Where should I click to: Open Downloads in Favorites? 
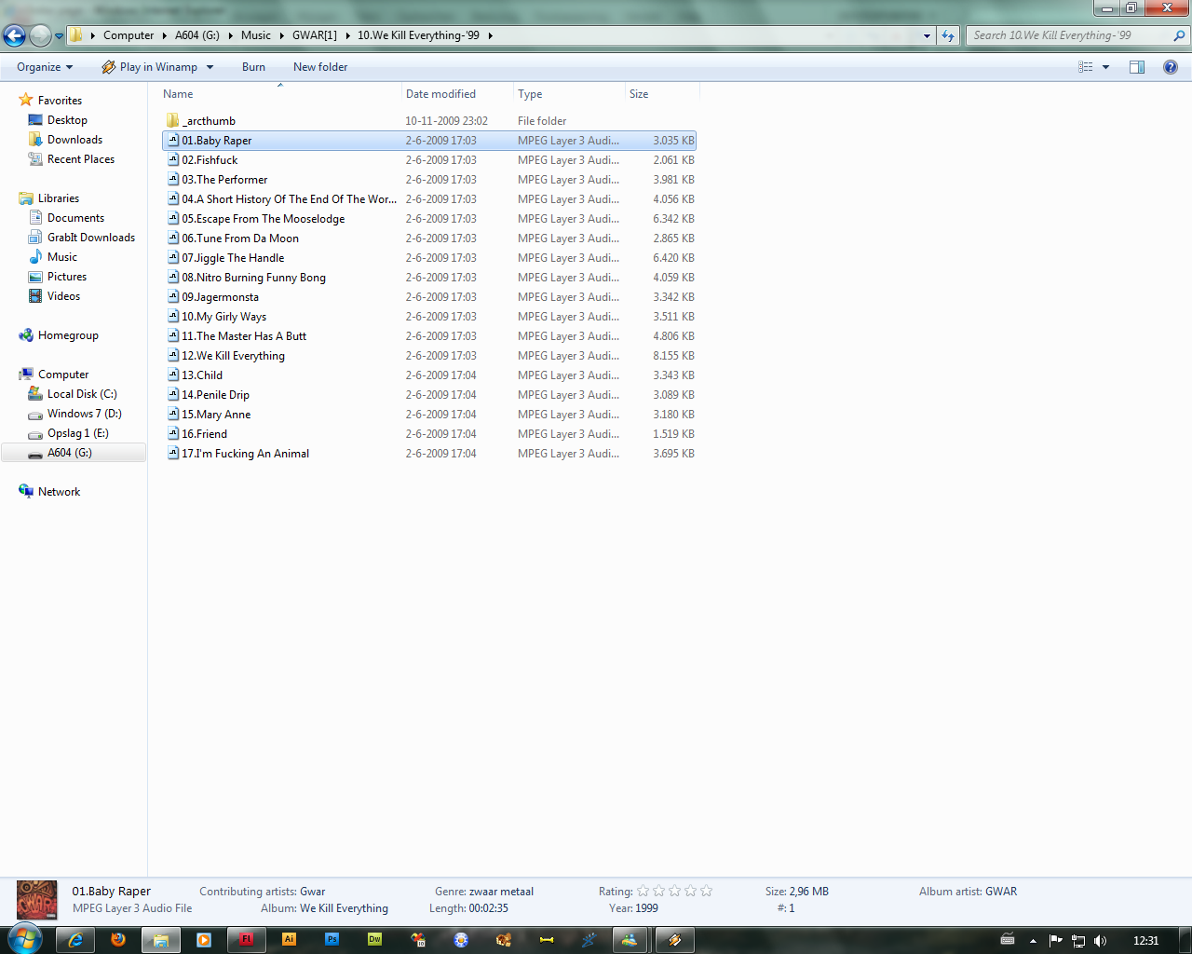tap(74, 140)
